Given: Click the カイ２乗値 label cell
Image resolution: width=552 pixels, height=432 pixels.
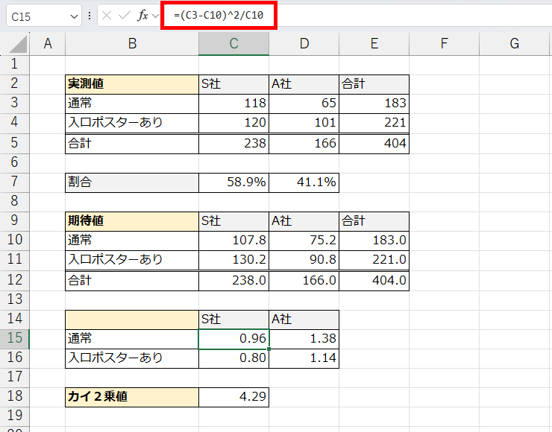Looking at the screenshot, I should pyautogui.click(x=132, y=397).
